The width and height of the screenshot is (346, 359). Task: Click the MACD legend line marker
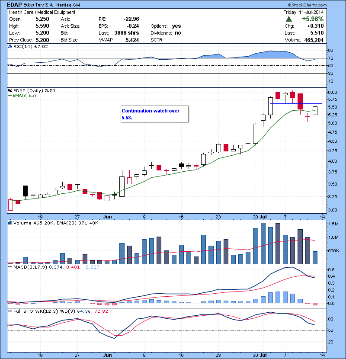[10, 267]
